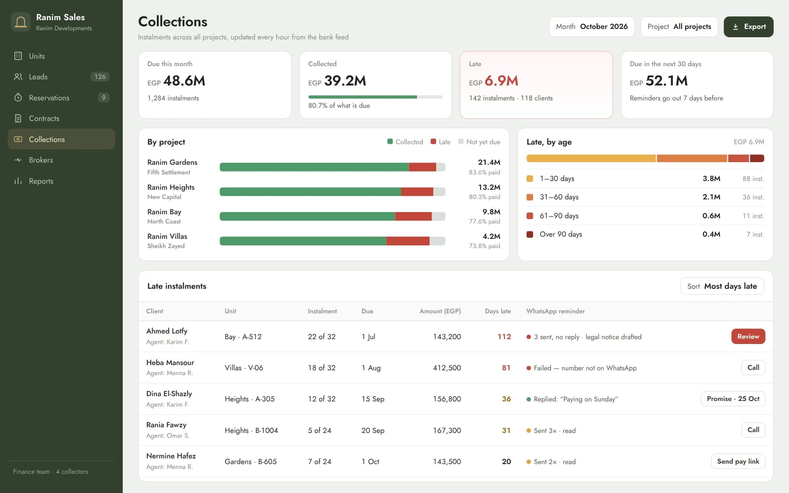
Task: Call Heba Mansour about her instalment
Action: [753, 368]
